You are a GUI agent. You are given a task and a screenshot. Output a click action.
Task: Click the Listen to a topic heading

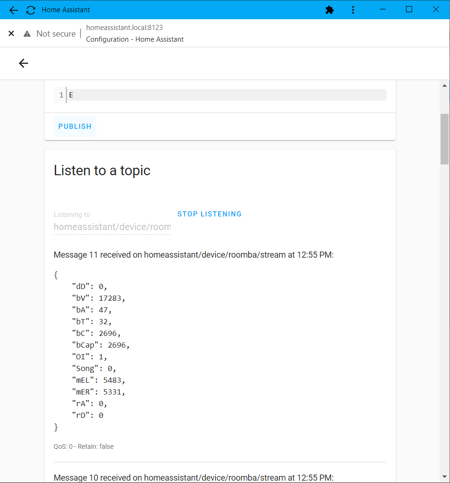(102, 171)
